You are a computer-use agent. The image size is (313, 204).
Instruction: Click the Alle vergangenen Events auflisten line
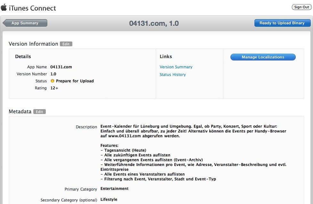(152, 160)
